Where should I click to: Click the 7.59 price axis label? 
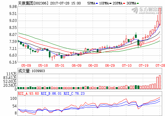(x=13, y=42)
